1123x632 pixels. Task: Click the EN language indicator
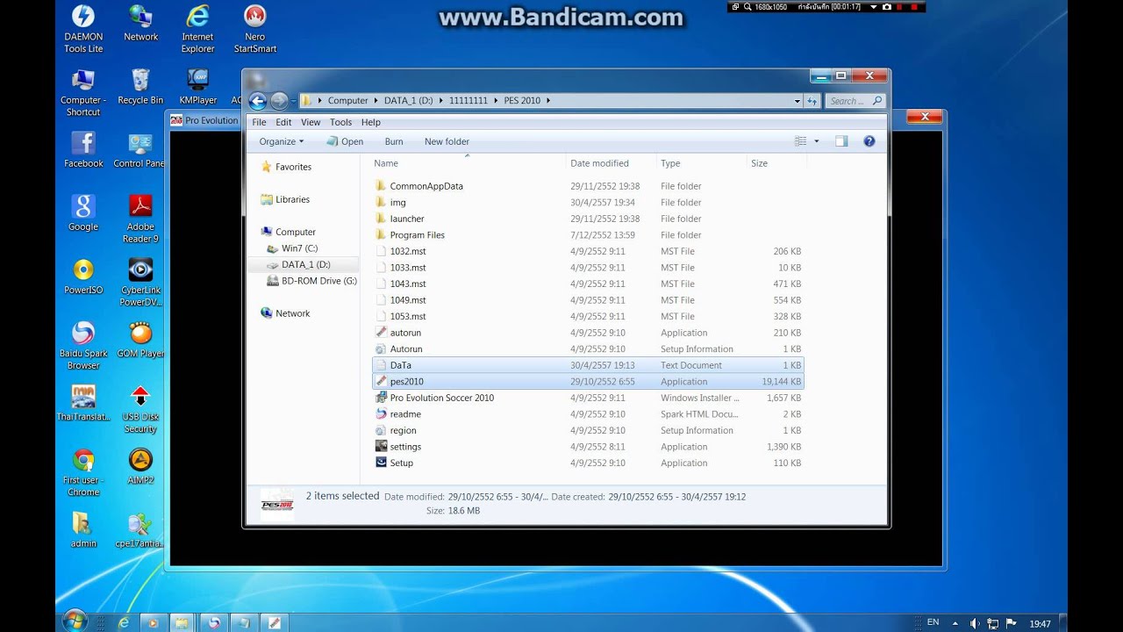coord(933,622)
